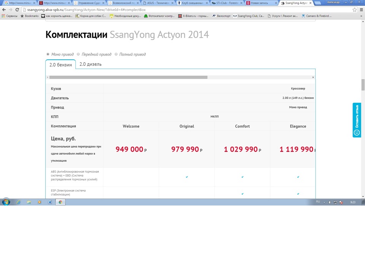
Task: Open the X-Bikers.ru bookmark
Action: pos(193,16)
